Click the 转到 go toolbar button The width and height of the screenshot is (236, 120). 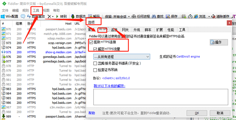(61, 17)
